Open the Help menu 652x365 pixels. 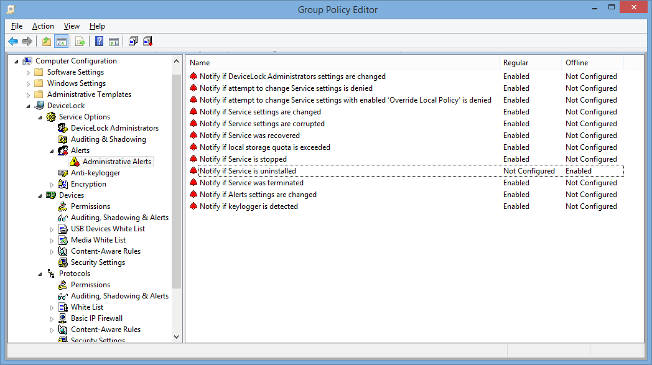[97, 26]
